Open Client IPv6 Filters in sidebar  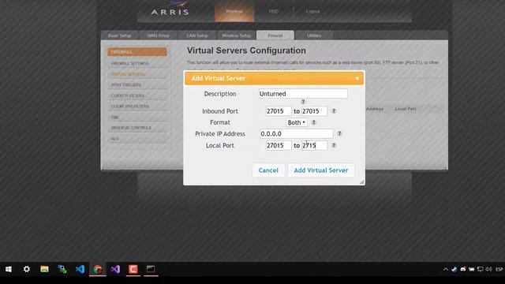(137, 106)
